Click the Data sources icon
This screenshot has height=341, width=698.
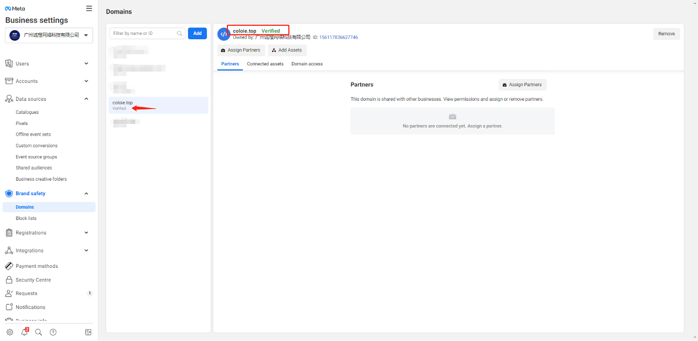coord(9,99)
